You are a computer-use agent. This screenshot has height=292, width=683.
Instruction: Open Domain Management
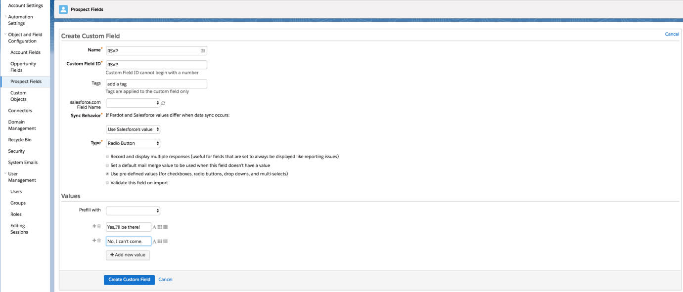tap(22, 125)
